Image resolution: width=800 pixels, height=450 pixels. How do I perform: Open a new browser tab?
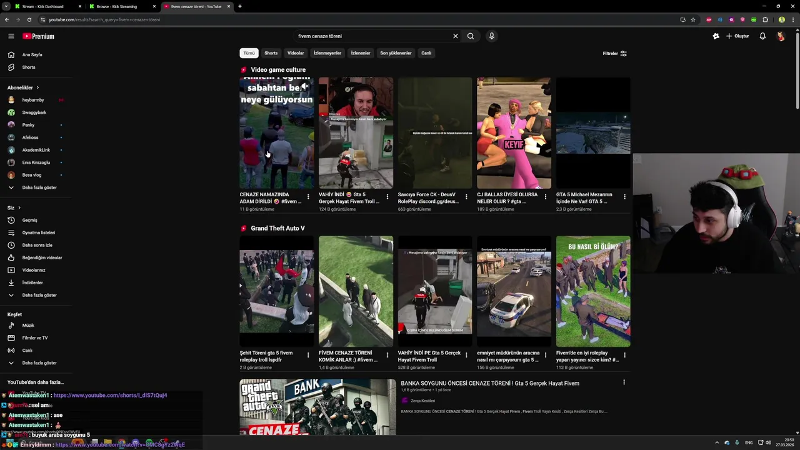(x=240, y=6)
